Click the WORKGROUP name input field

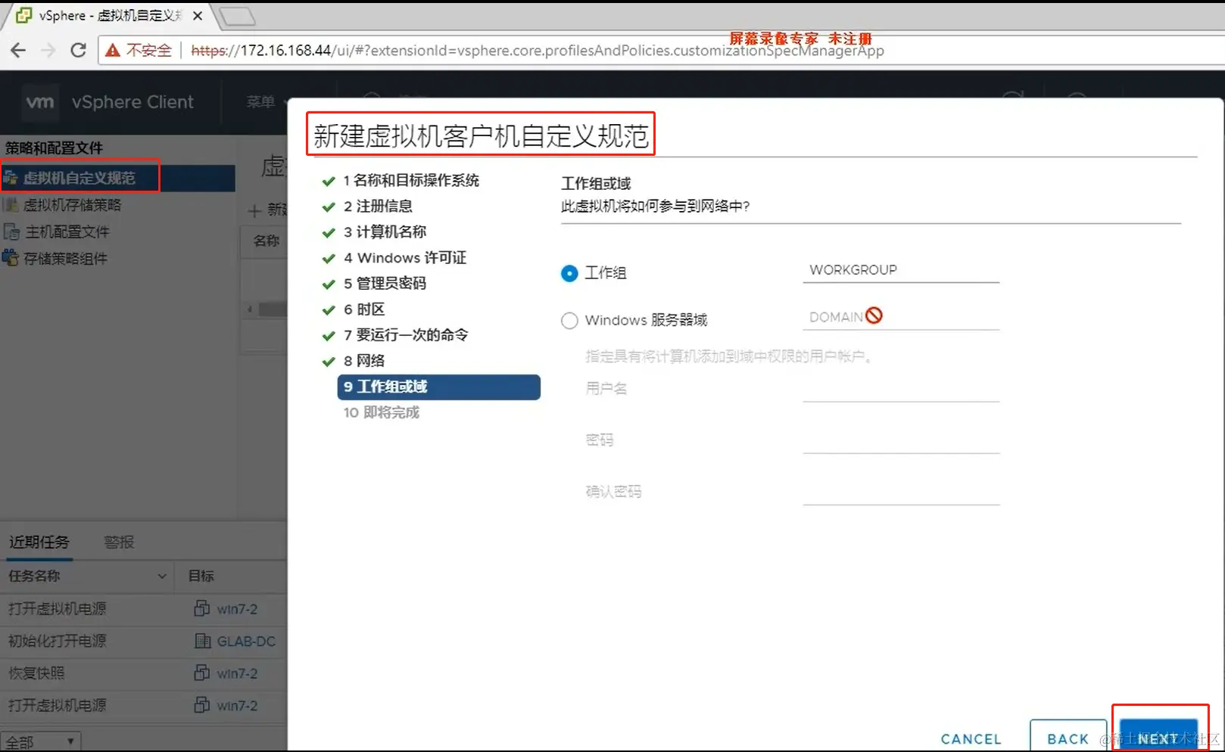coord(901,270)
